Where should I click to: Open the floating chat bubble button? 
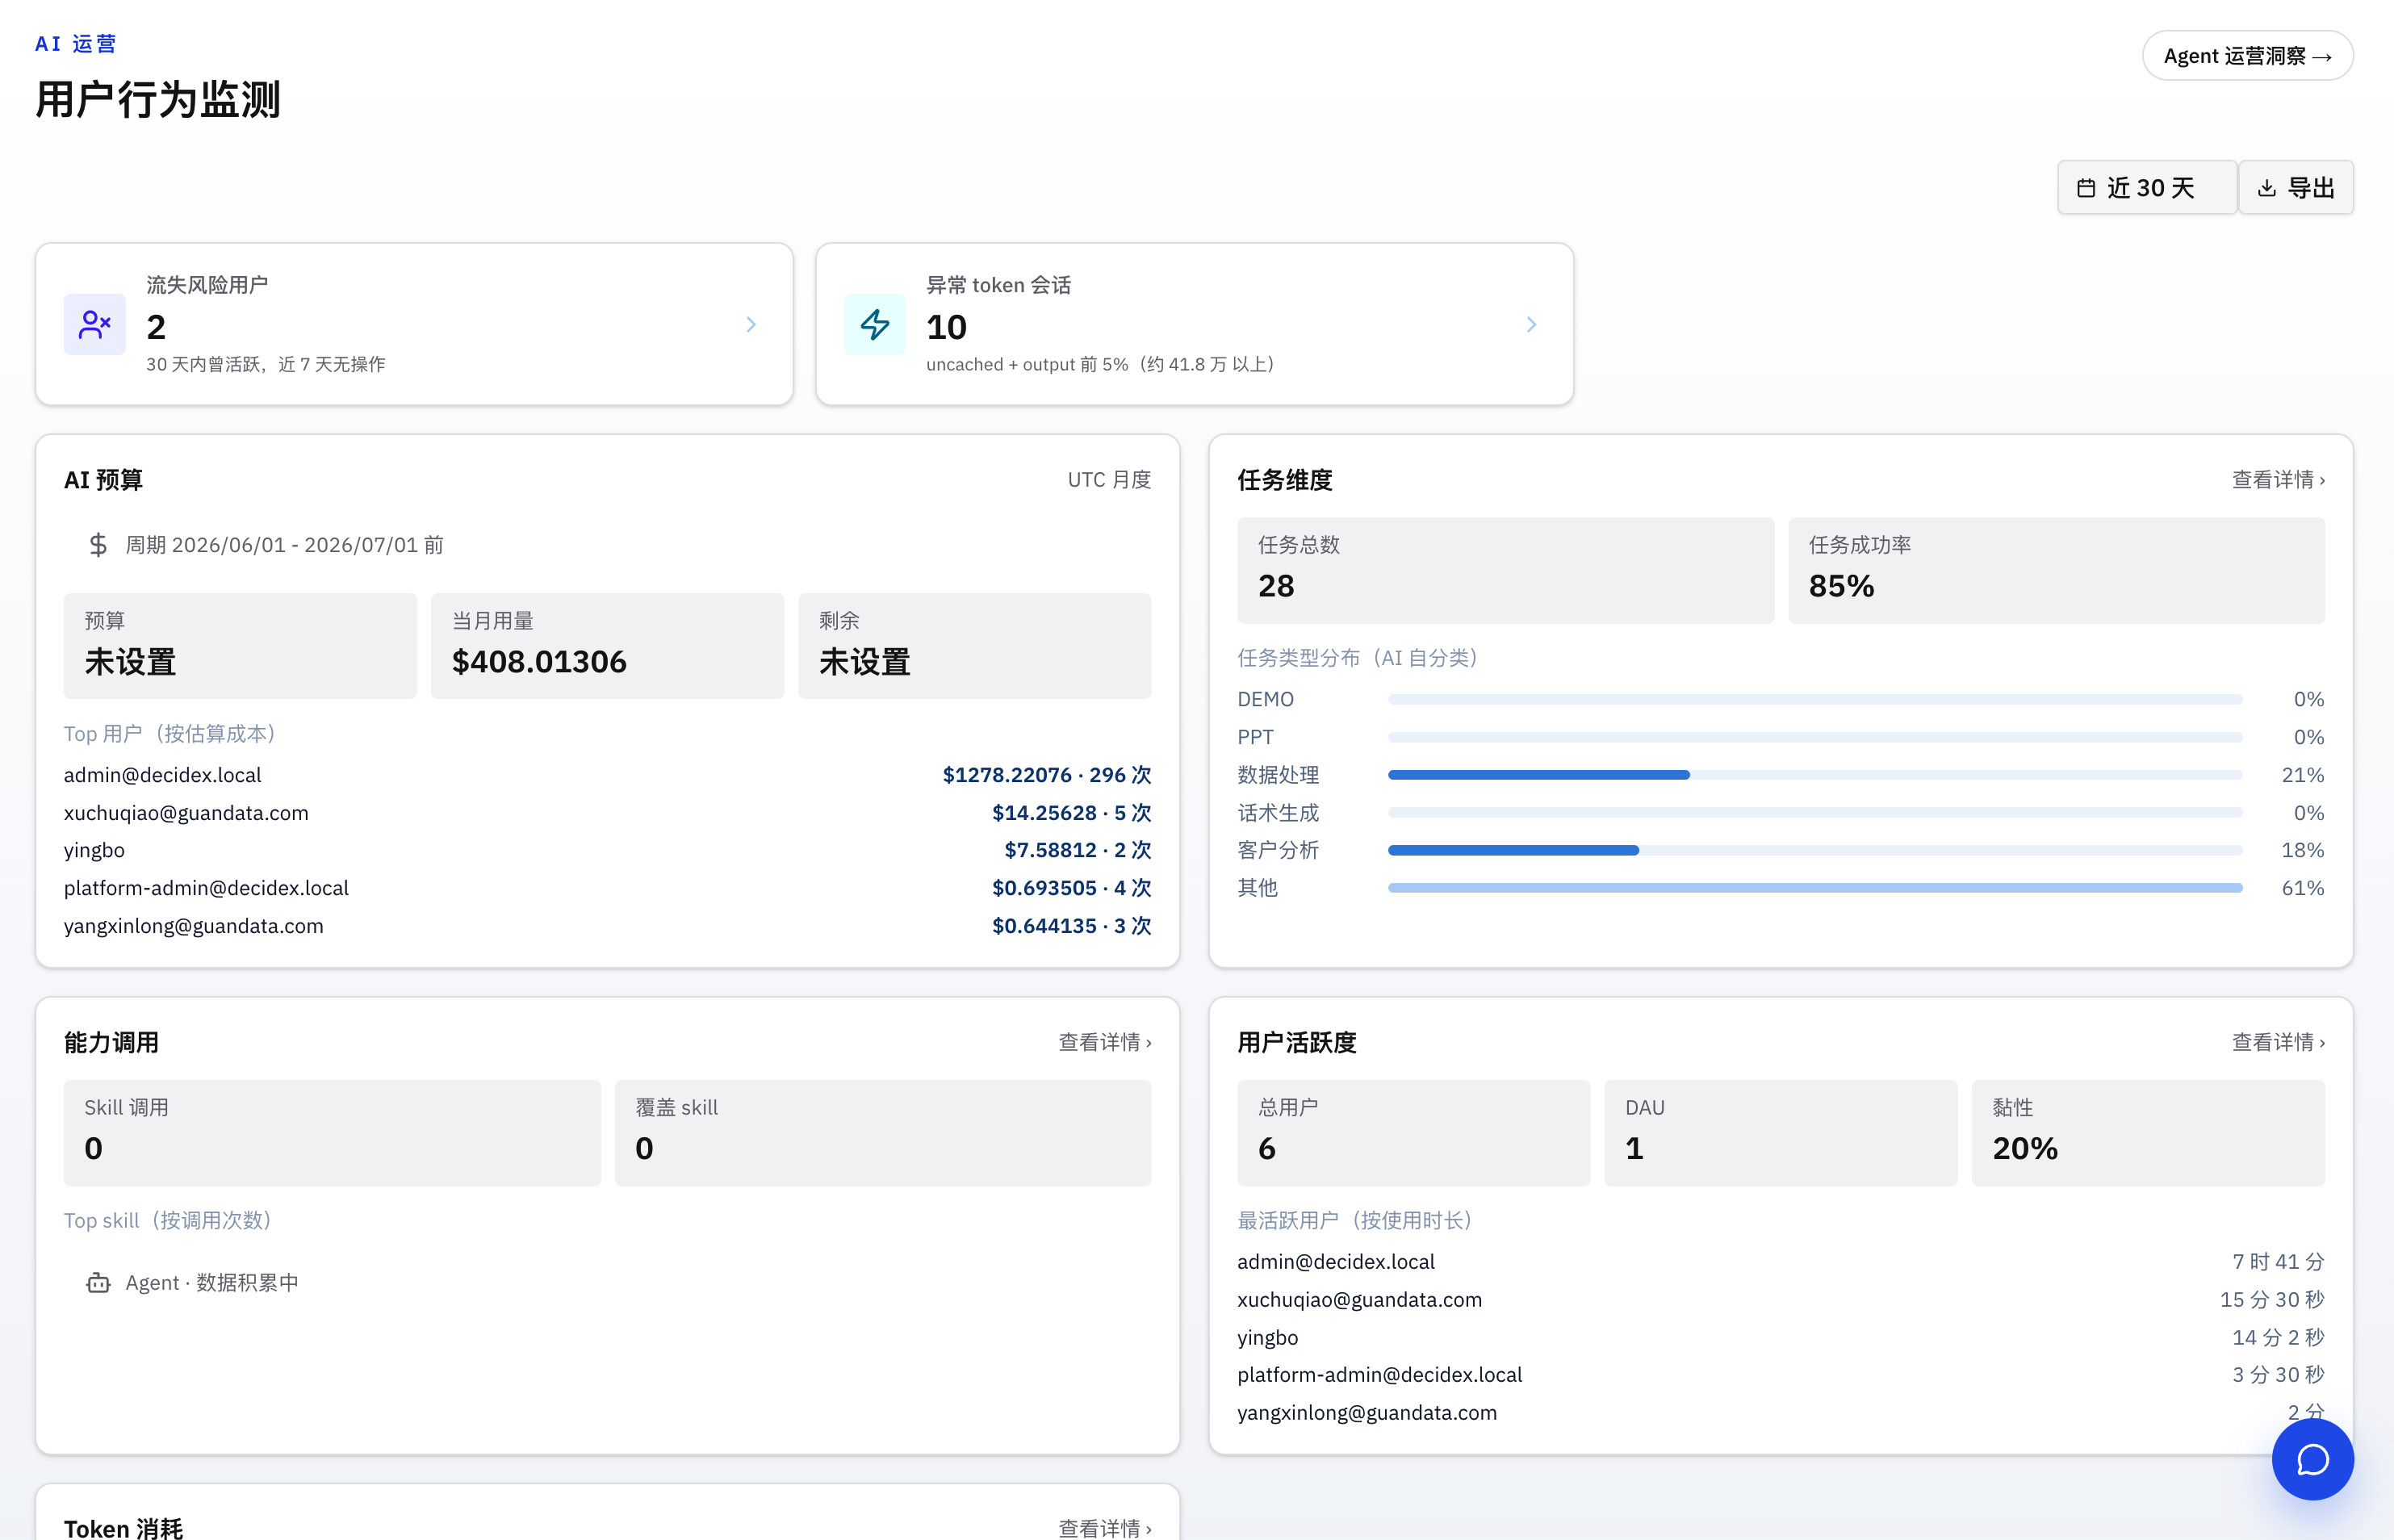coord(2312,1459)
